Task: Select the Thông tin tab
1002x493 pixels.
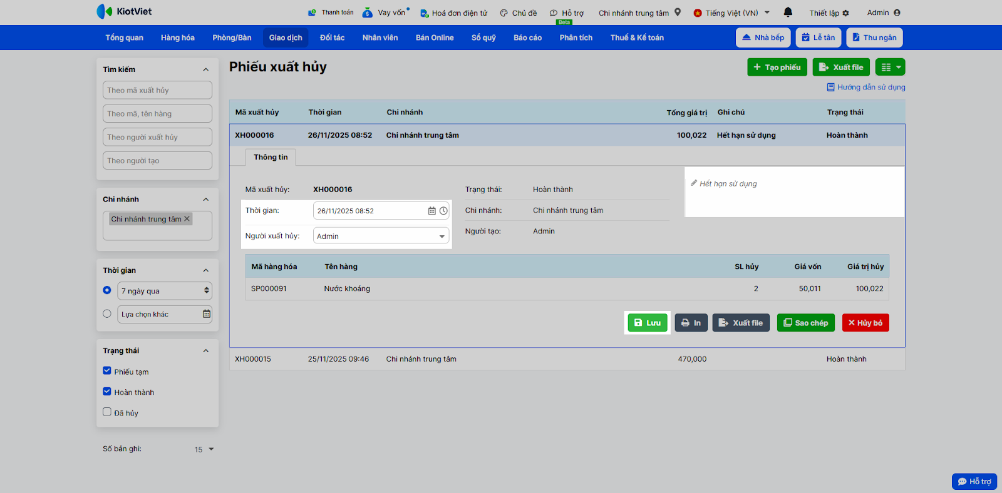Action: click(x=271, y=157)
